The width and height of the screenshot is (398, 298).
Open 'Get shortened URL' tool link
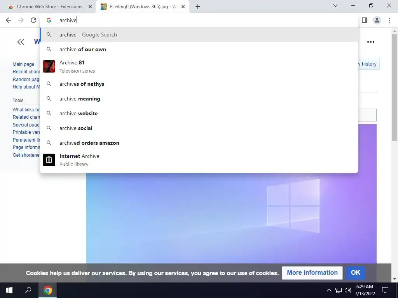(x=26, y=155)
